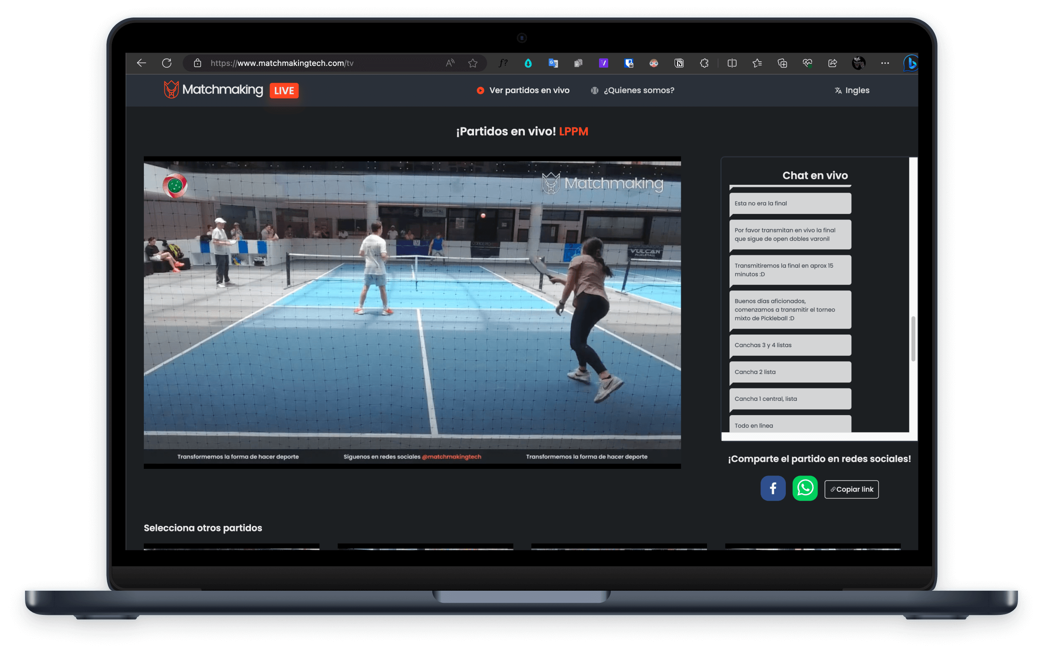
Task: Click the browser back arrow
Action: [x=141, y=63]
